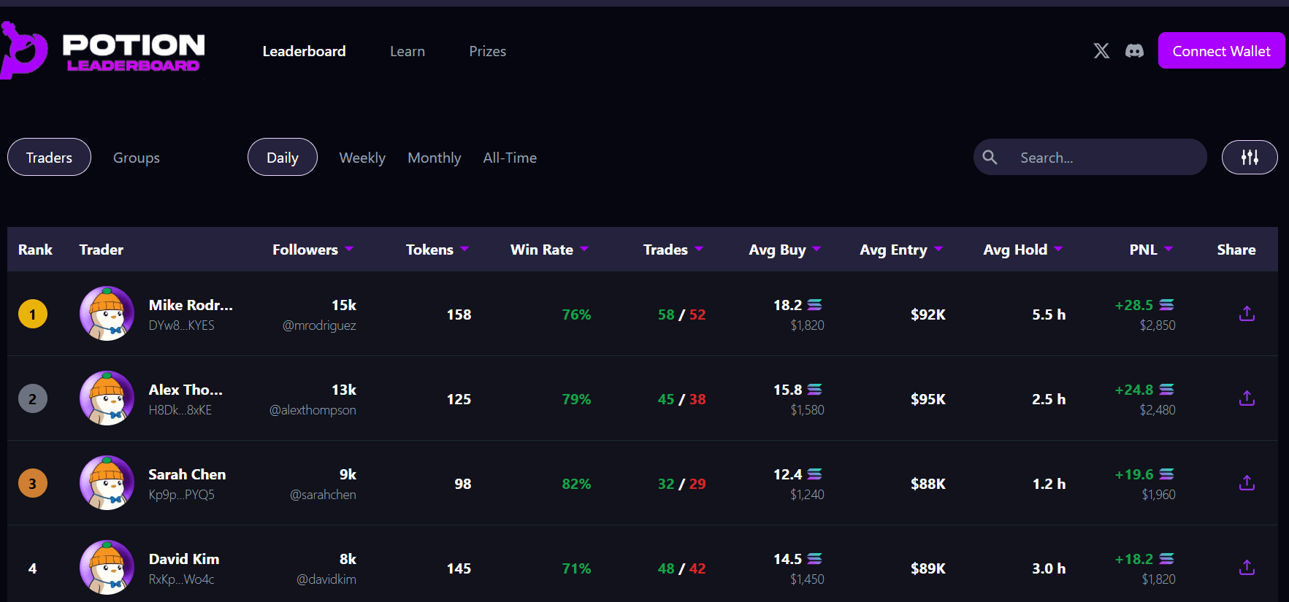Viewport: 1289px width, 602px height.
Task: Click the 82% win rate value
Action: click(576, 484)
